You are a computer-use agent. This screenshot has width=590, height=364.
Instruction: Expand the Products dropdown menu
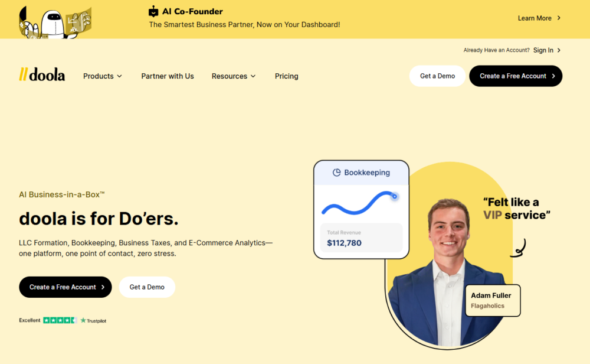click(x=103, y=76)
